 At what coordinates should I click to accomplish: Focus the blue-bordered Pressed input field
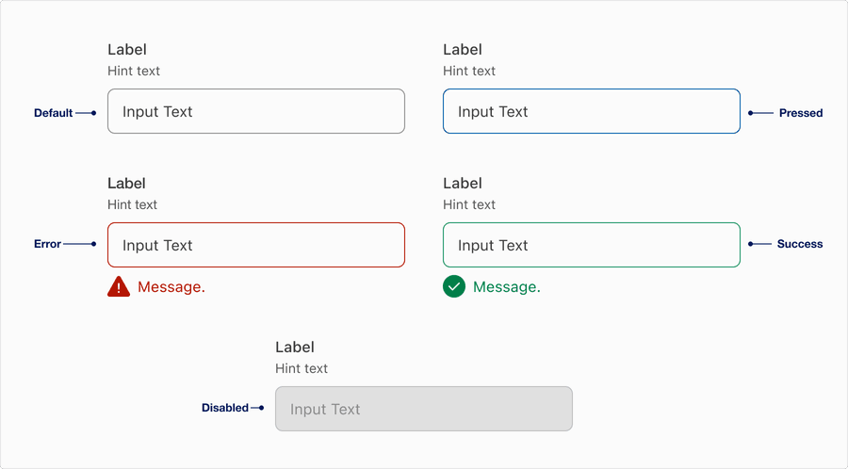(x=591, y=111)
